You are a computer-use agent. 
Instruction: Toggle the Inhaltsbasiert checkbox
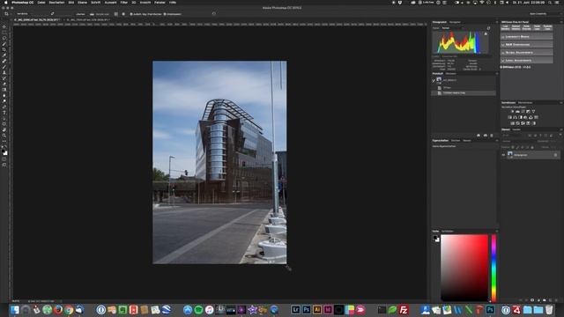[x=165, y=14]
